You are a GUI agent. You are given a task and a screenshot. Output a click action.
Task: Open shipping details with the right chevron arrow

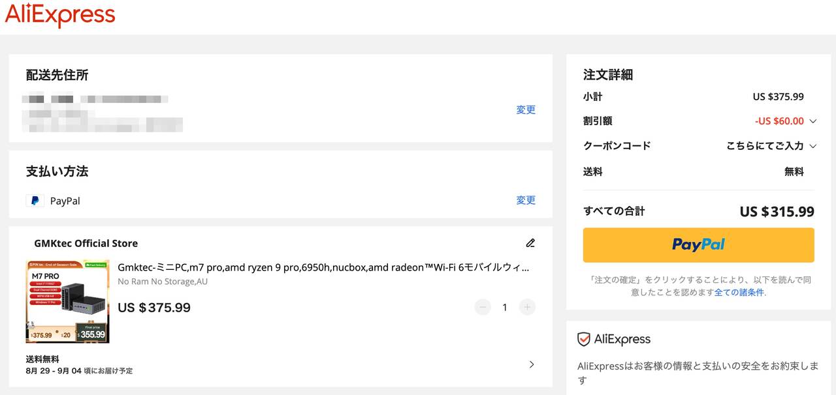point(532,364)
